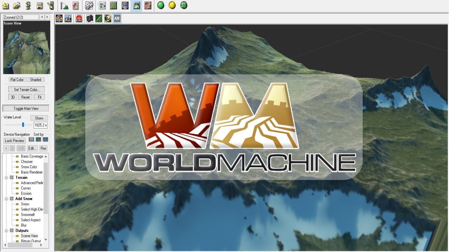Randomize the terrain with the dice icon
Viewport: 449px width, 252px height.
point(89,5)
